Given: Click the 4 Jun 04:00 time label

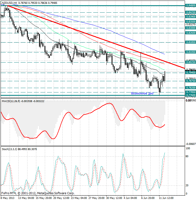Looking at the screenshot, I should [x=131, y=198].
